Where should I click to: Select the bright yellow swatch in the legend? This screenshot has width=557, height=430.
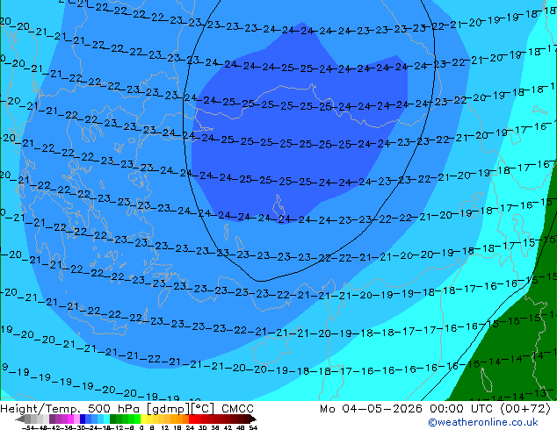click(143, 419)
